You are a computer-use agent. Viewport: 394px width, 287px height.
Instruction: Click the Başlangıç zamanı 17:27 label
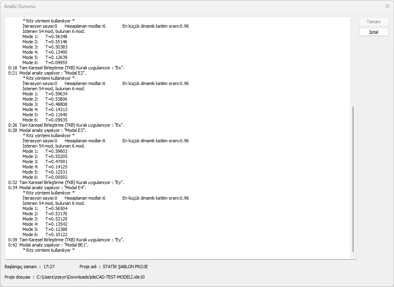(29, 267)
